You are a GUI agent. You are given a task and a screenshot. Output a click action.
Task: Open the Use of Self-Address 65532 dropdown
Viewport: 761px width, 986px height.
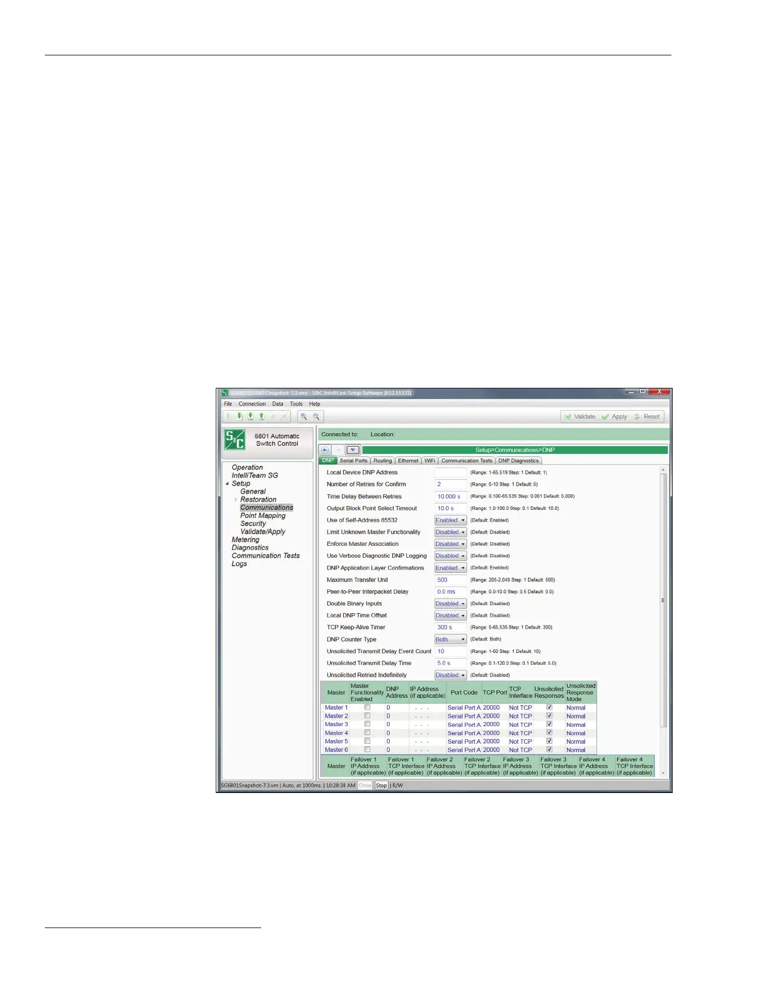coord(450,520)
